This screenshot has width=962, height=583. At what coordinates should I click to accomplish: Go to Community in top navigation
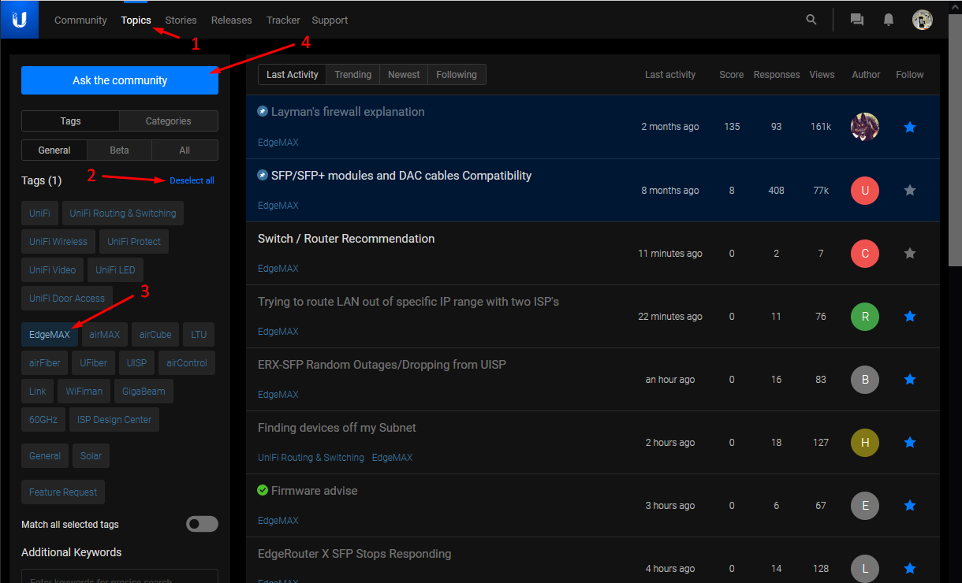[80, 20]
